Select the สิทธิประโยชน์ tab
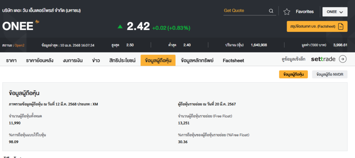Screen dimensions: 355x158 point(122,61)
